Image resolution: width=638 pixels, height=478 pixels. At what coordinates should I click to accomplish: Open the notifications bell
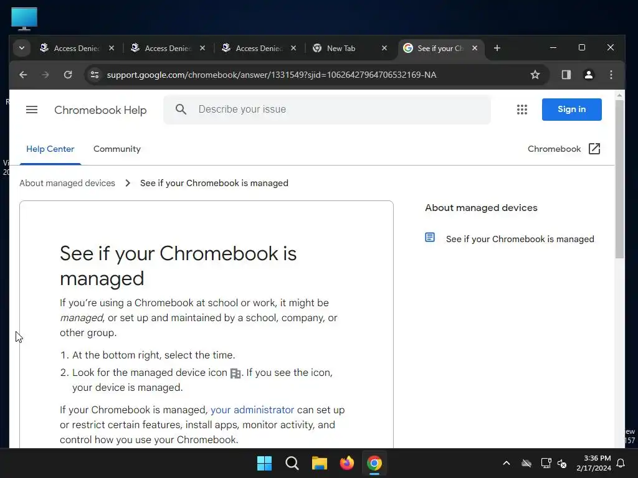coord(621,463)
